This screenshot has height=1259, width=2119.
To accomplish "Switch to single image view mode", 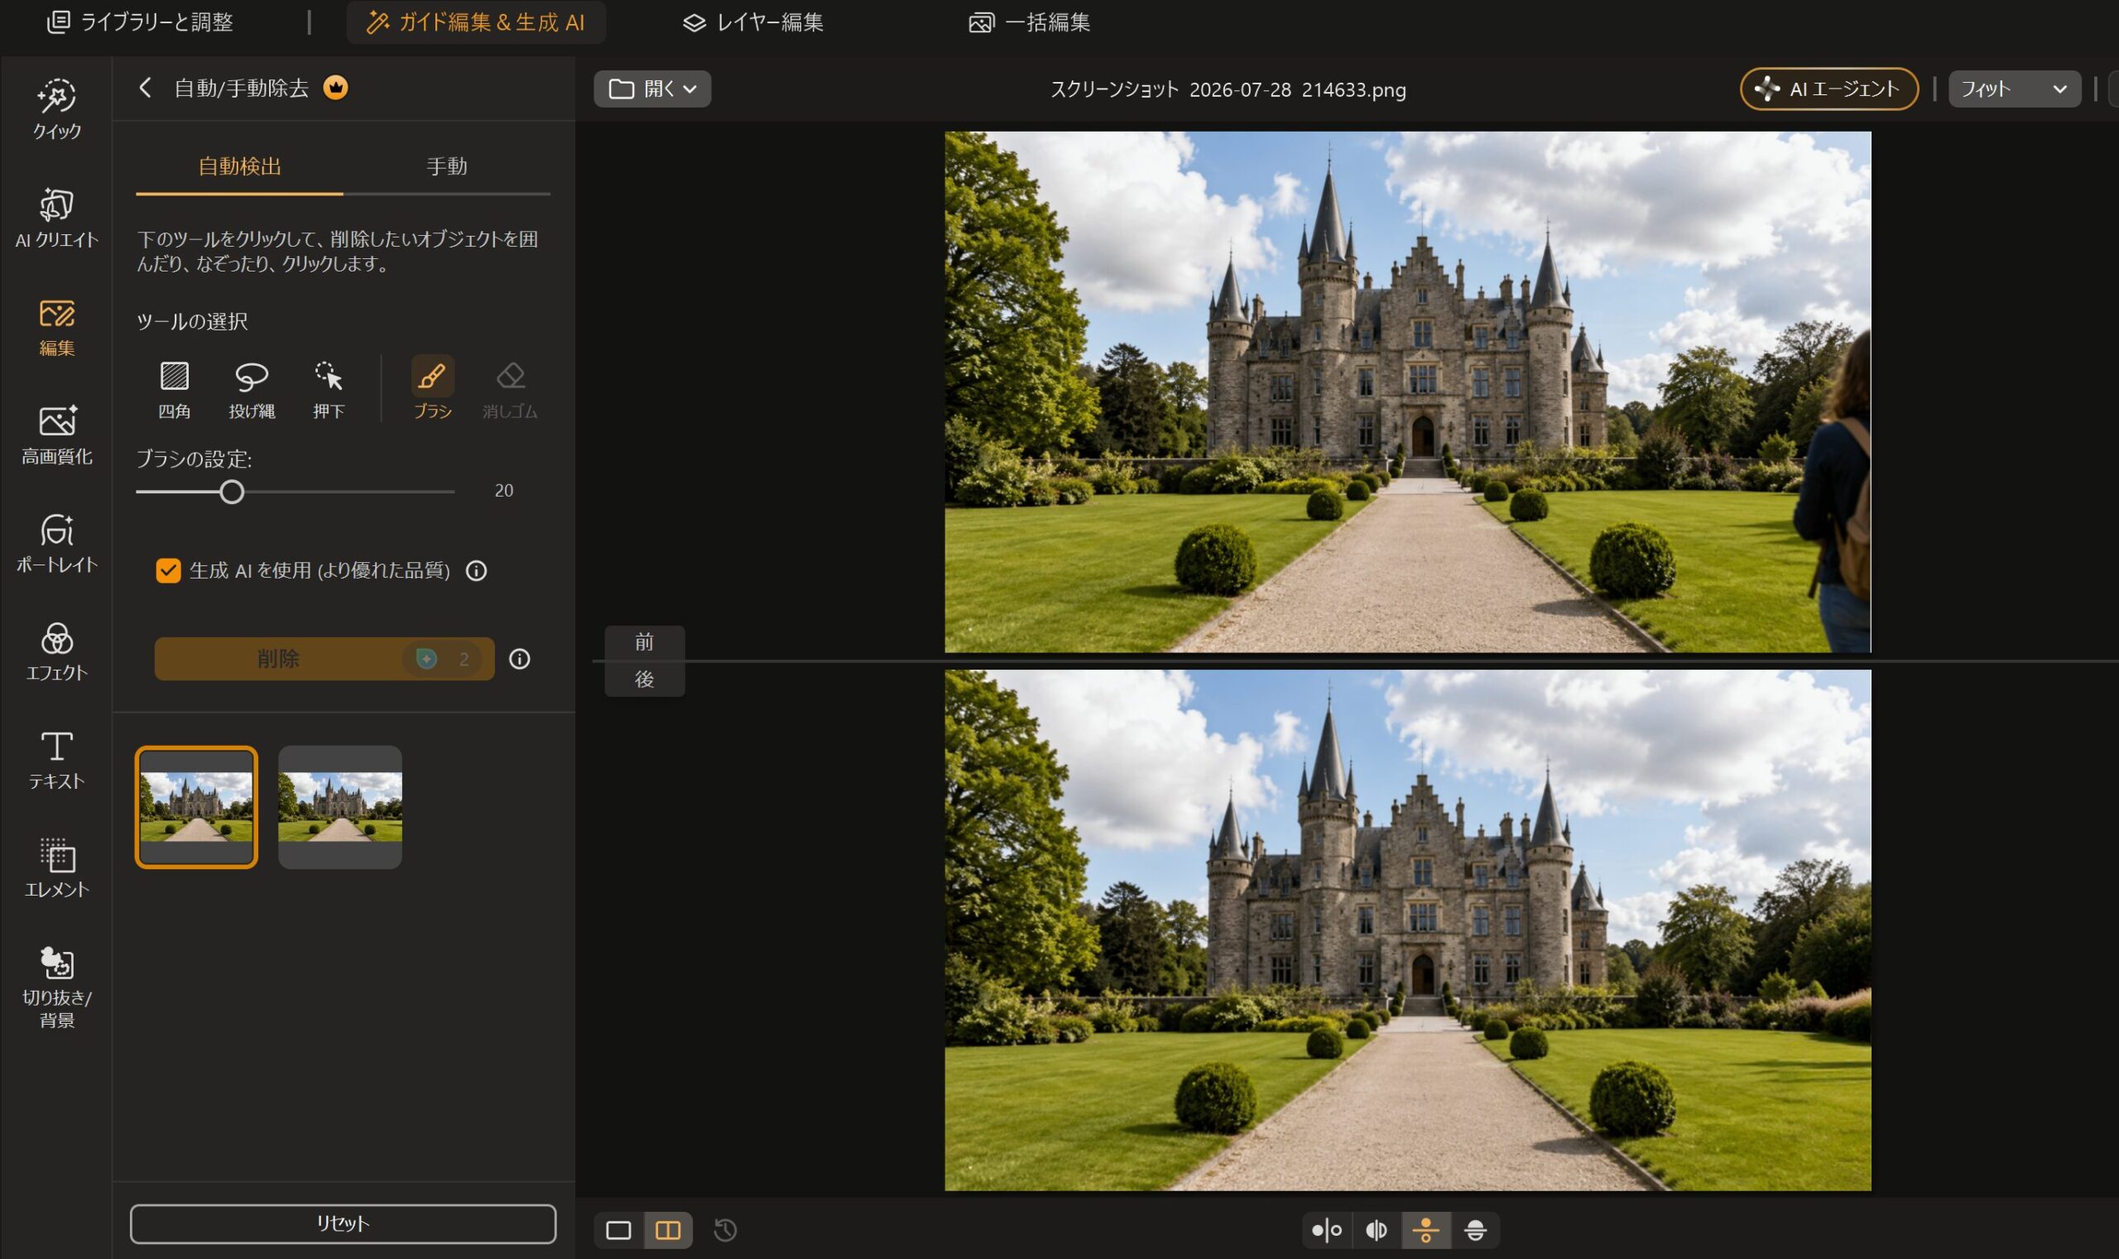I will tap(618, 1230).
